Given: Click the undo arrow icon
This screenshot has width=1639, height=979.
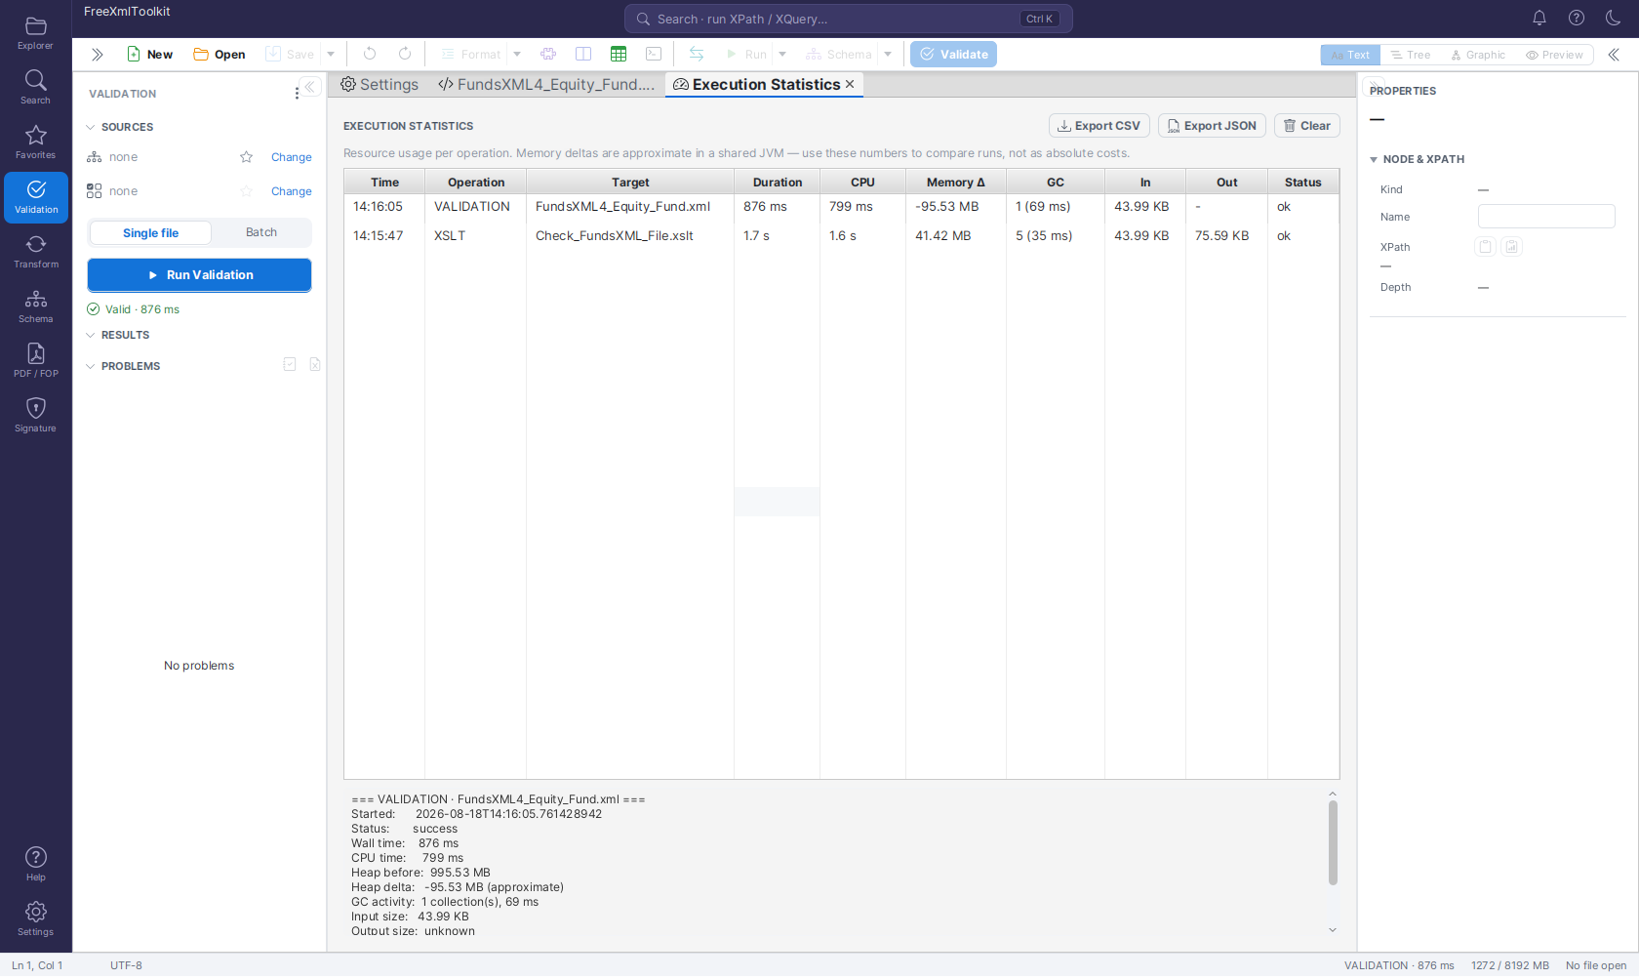Looking at the screenshot, I should [370, 55].
